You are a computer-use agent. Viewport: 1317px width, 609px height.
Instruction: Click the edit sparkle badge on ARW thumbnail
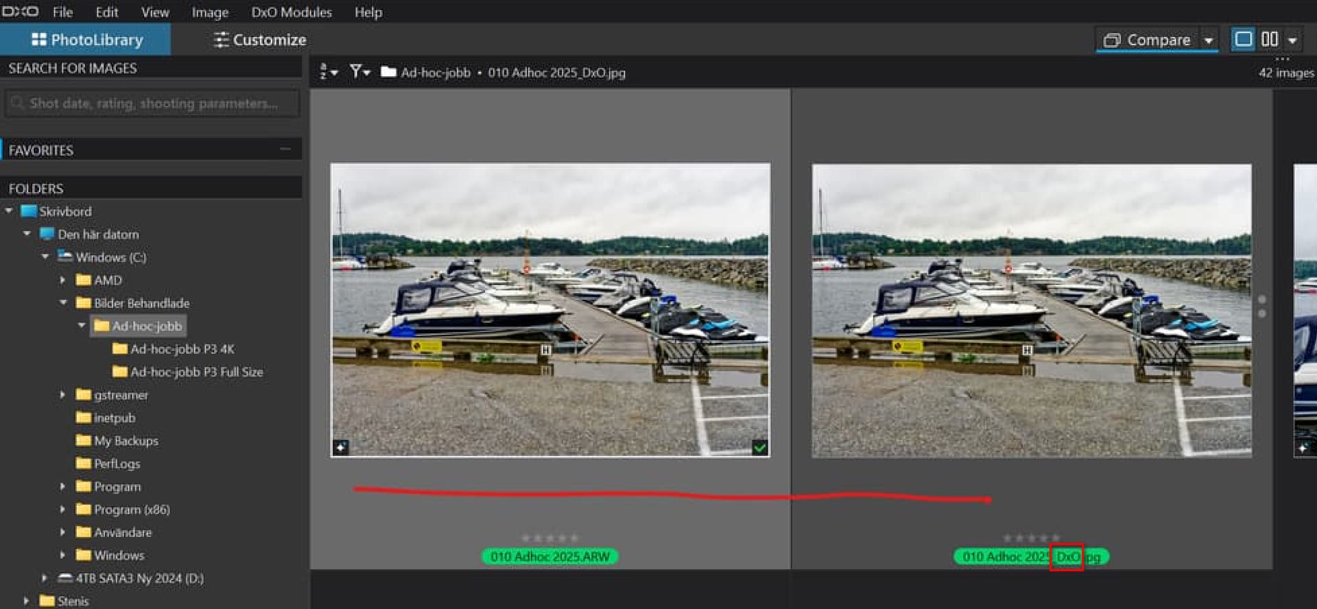(x=341, y=448)
